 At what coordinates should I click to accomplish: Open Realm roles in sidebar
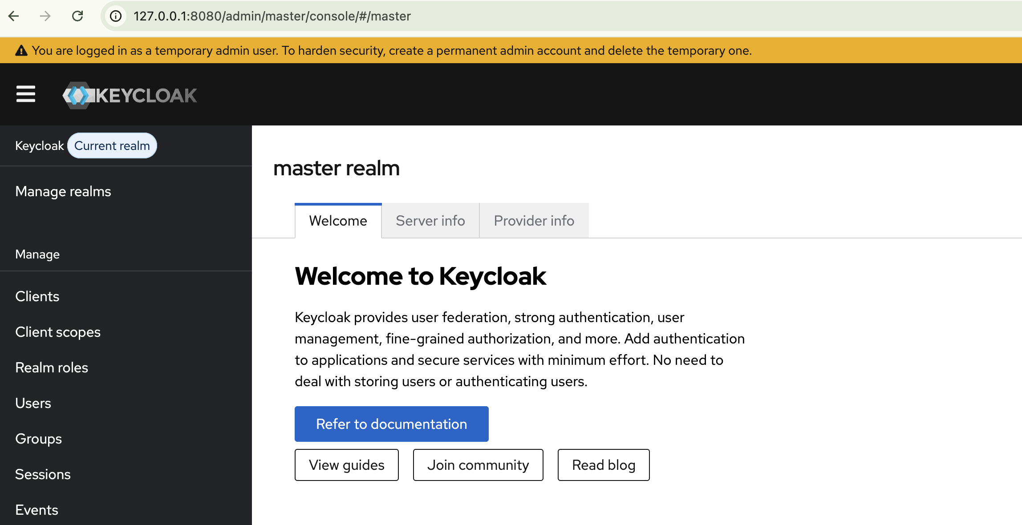(x=52, y=367)
